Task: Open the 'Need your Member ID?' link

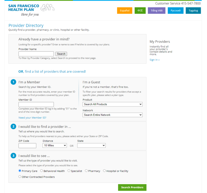Action: pyautogui.click(x=32, y=118)
